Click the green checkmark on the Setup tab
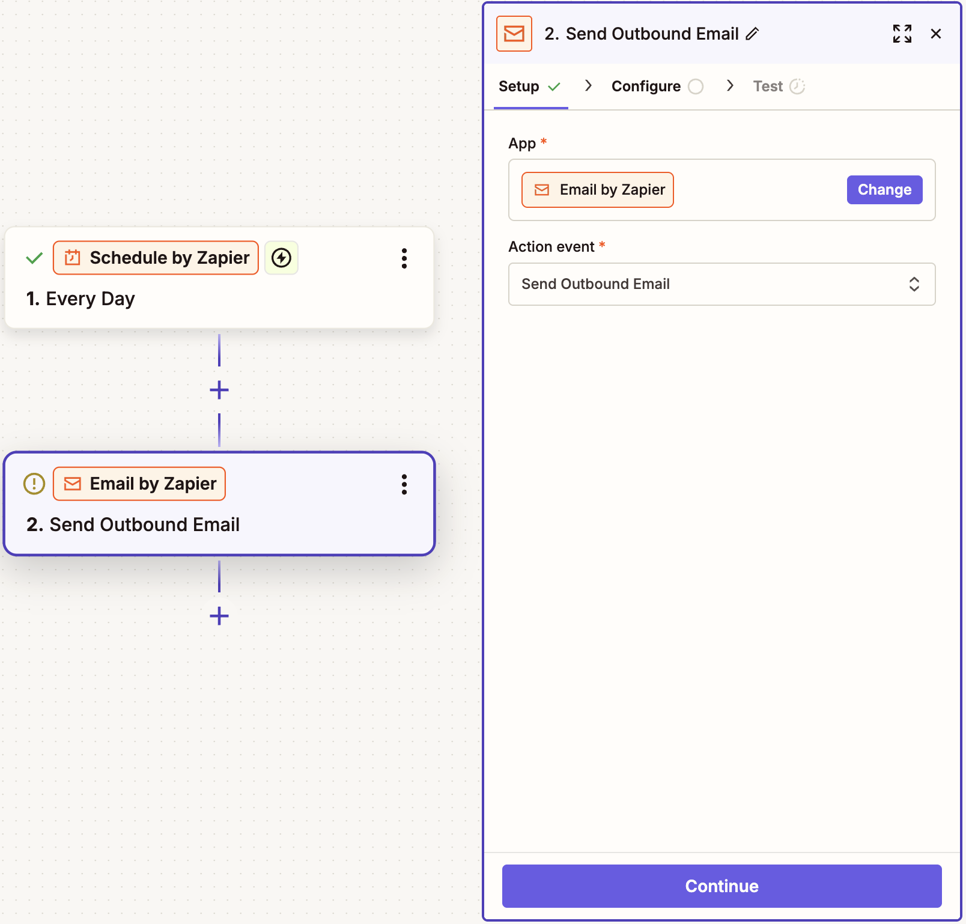This screenshot has width=966, height=924. tap(554, 87)
